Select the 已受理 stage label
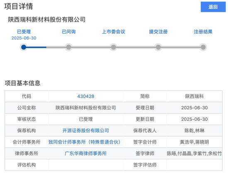The image size is (228, 173). click(x=24, y=32)
